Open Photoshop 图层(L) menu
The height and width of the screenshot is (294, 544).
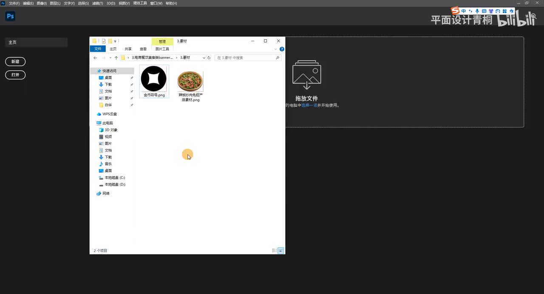pyautogui.click(x=55, y=3)
